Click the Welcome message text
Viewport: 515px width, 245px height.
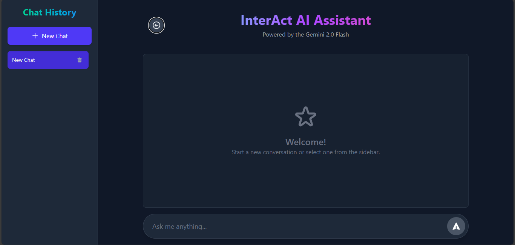click(x=305, y=142)
